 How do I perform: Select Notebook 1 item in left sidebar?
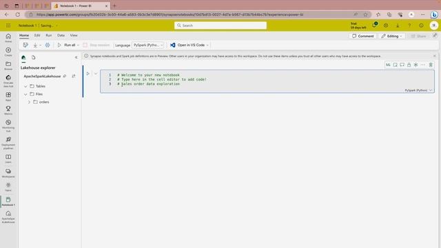(x=8, y=201)
